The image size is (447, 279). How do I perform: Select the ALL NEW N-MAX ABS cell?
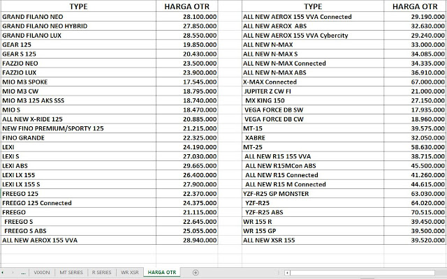[313, 73]
